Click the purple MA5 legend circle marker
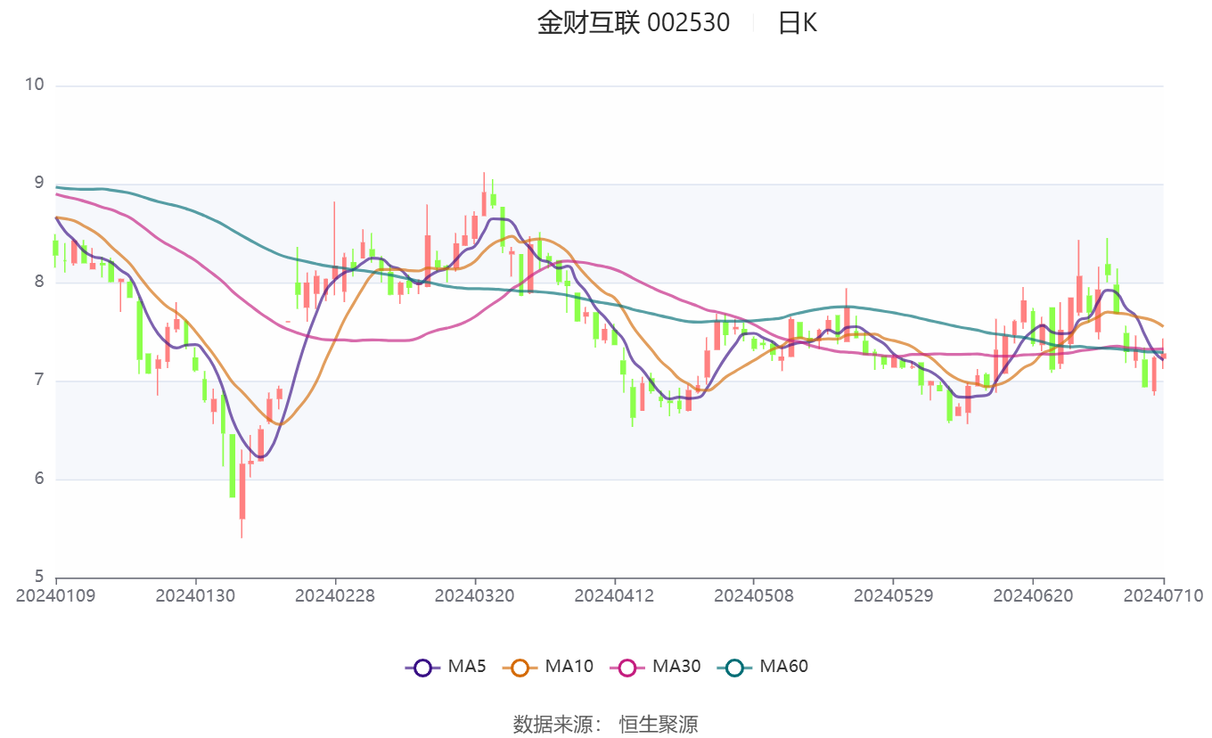The height and width of the screenshot is (738, 1212). click(x=422, y=667)
